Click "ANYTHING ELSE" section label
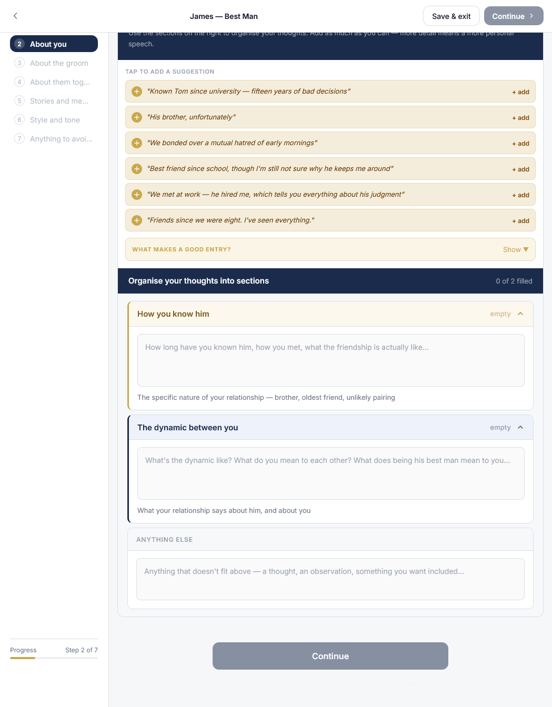552x707 pixels. pos(165,540)
